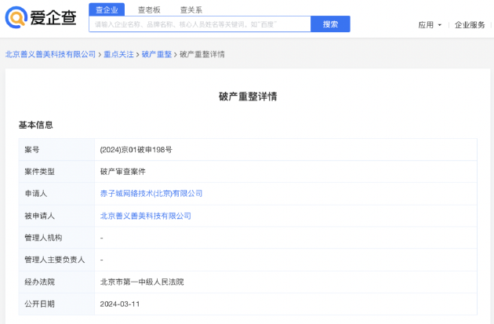This screenshot has height=324, width=494.
Task: Click the 公开日期 row label
Action: (x=40, y=304)
